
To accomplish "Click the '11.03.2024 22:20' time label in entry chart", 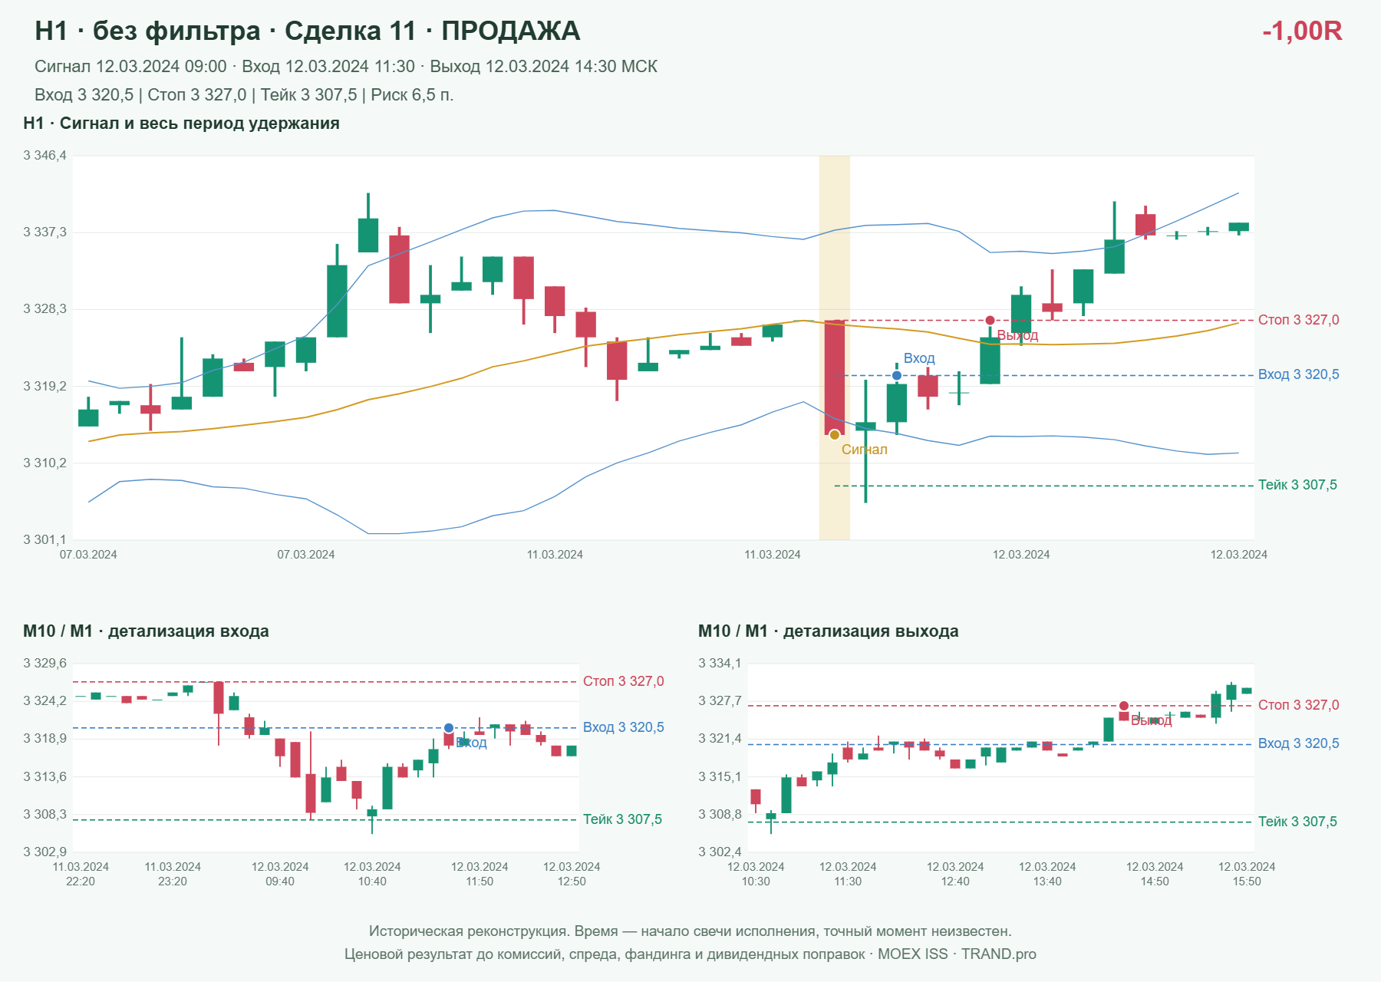I will [81, 874].
